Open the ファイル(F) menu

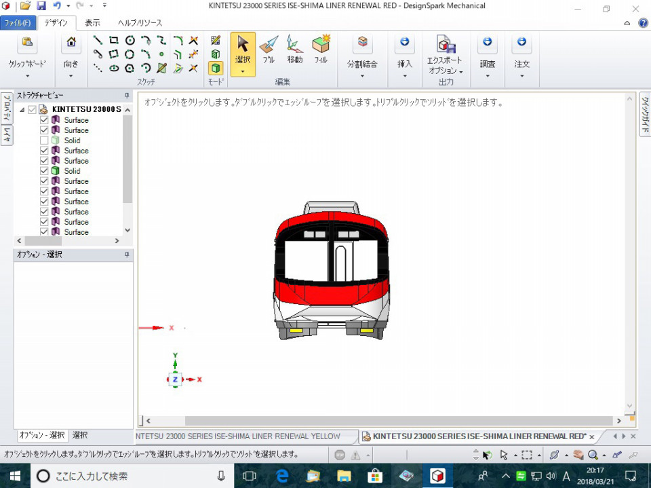click(18, 22)
